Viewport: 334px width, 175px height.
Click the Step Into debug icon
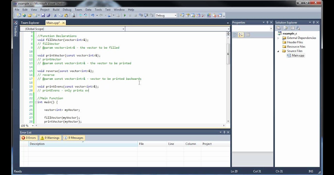[141, 16]
